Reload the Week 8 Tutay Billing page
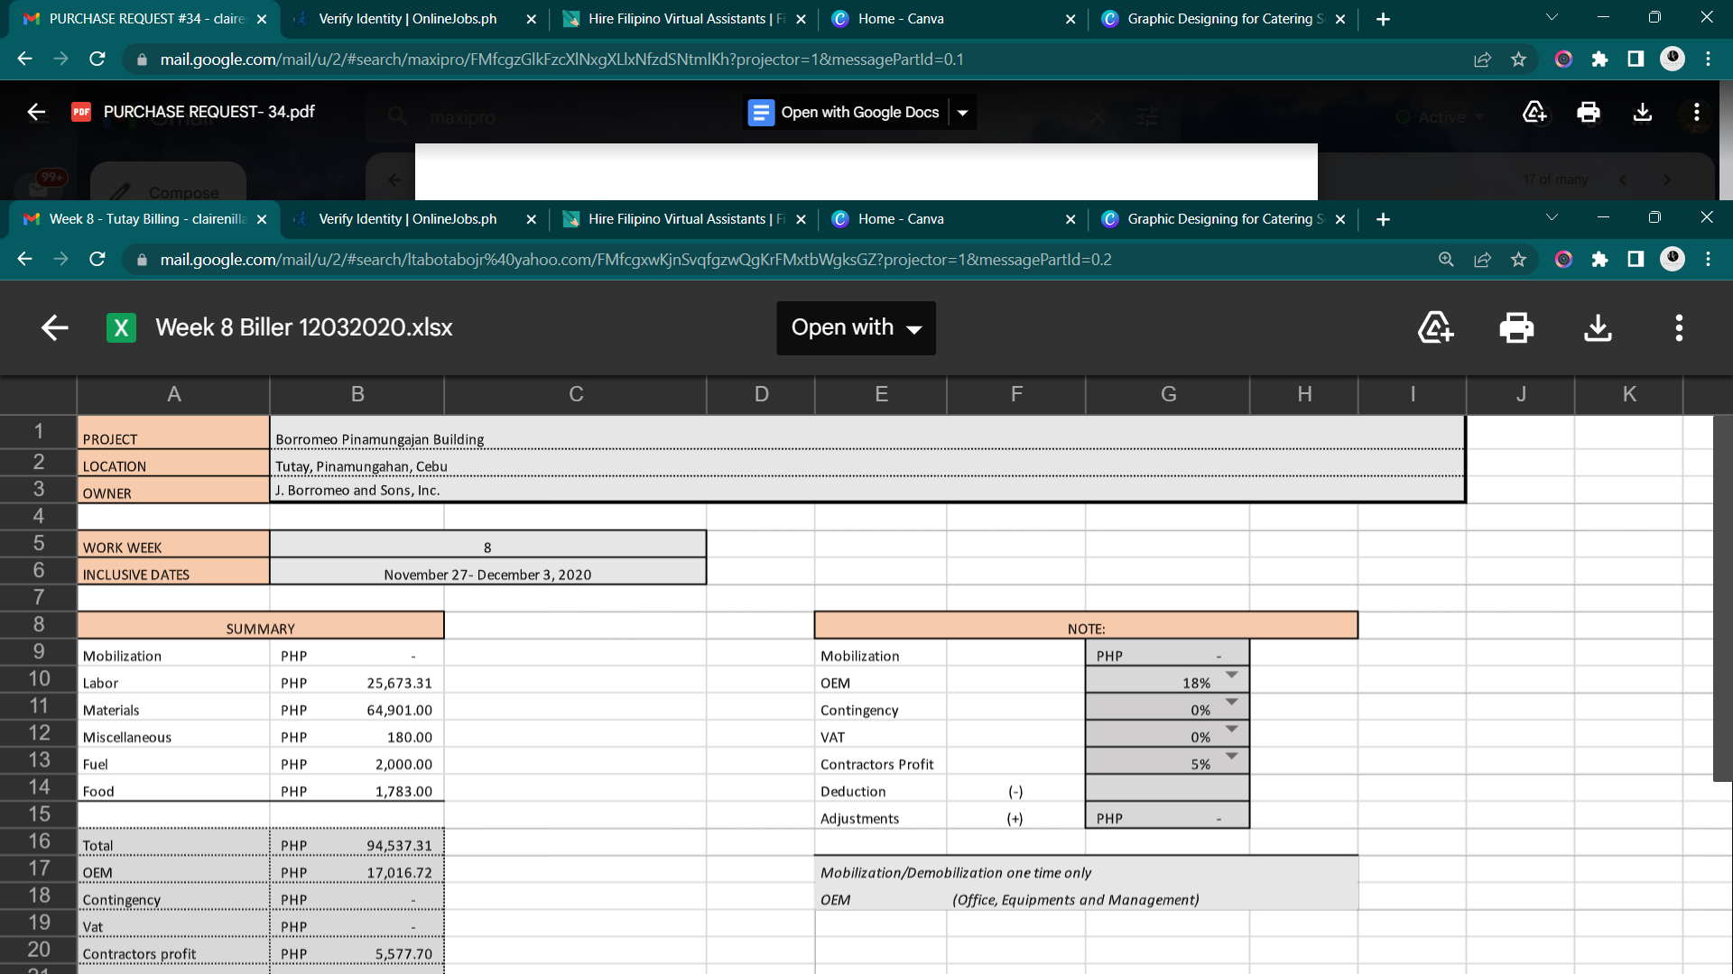 [97, 260]
